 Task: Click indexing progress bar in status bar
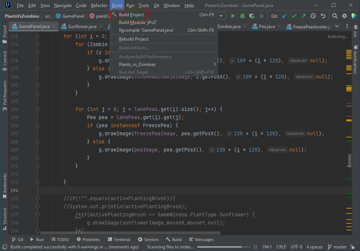(x=224, y=247)
